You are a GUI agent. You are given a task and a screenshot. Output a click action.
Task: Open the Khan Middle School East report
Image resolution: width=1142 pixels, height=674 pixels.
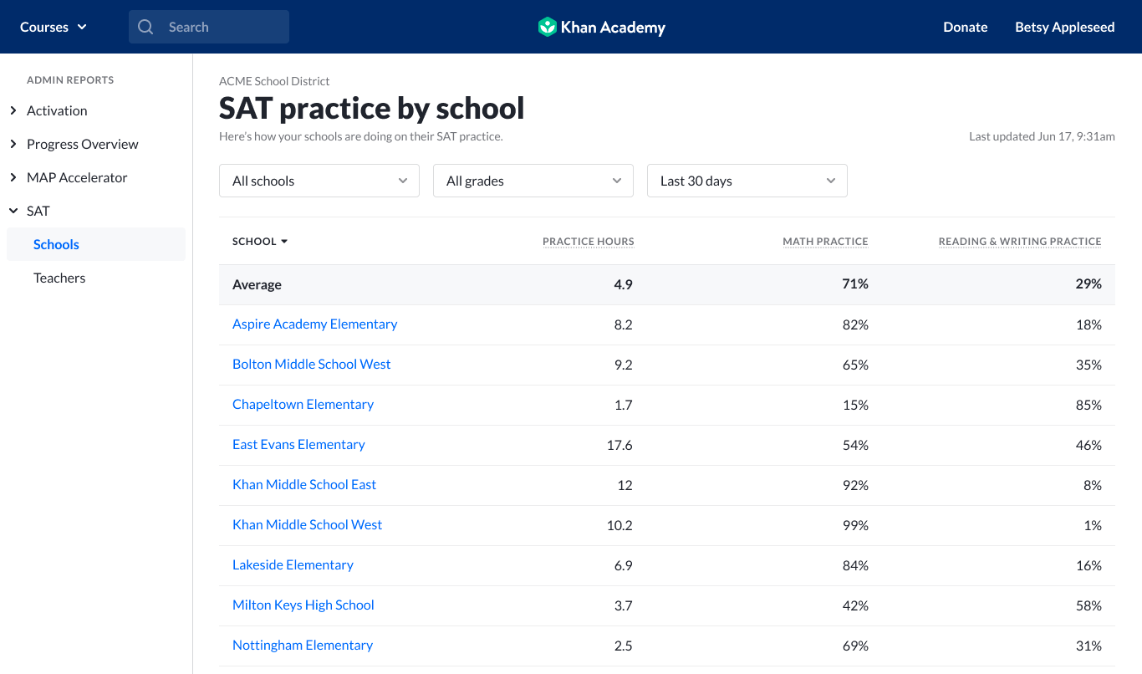[x=304, y=484]
